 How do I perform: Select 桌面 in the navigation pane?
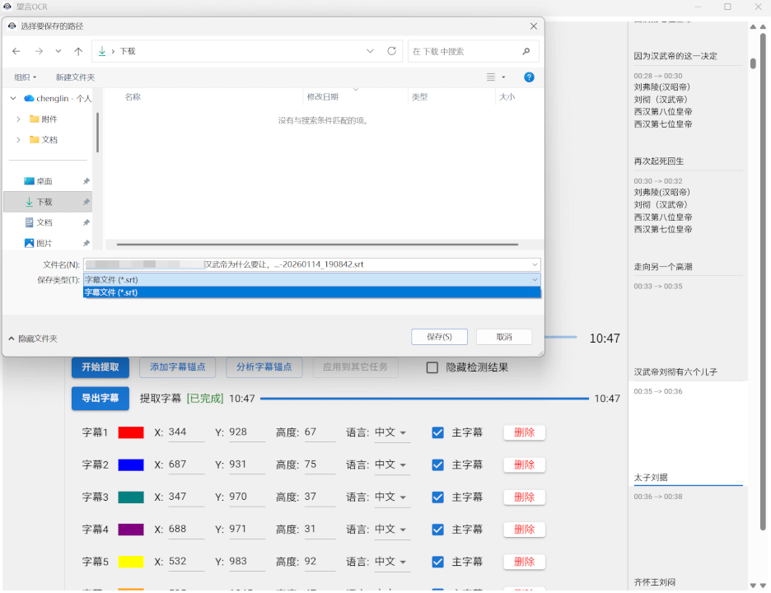coord(44,181)
